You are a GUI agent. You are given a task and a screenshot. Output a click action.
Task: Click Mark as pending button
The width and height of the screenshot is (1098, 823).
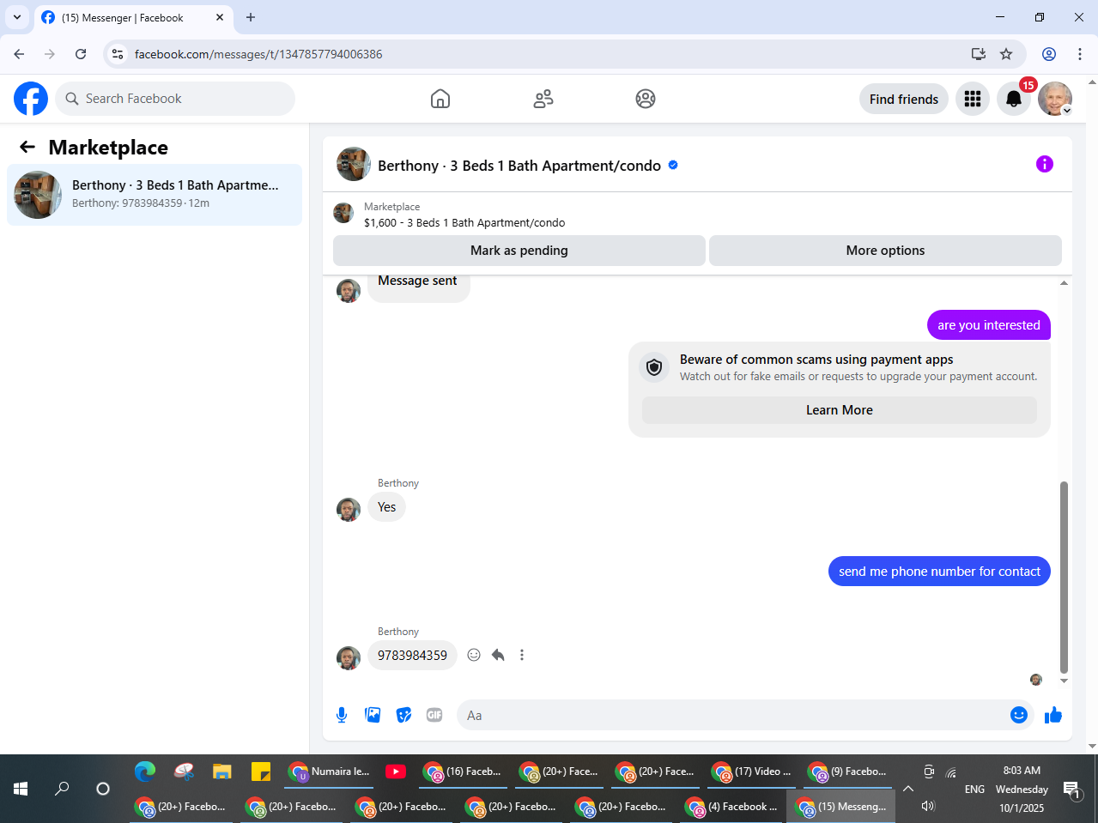point(519,251)
